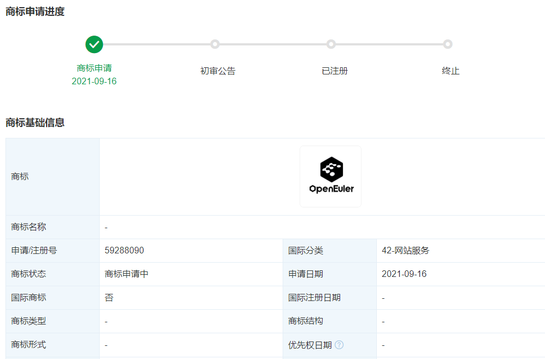Click the 申请日期 field label
The height and width of the screenshot is (359, 545).
tap(306, 274)
